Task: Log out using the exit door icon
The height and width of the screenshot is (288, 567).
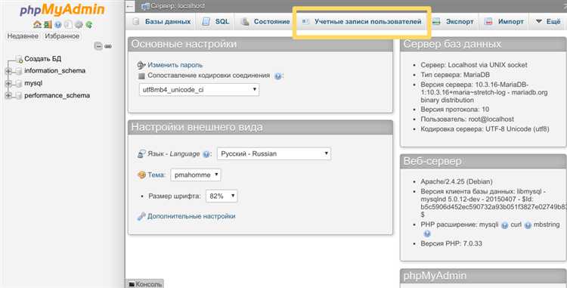Action: click(x=48, y=25)
